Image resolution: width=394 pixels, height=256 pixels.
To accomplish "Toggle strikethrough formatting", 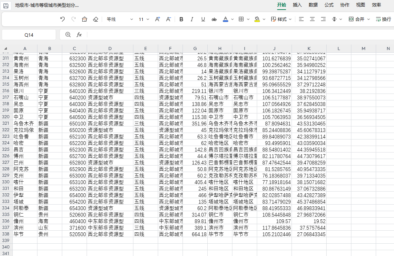I will tap(214, 19).
